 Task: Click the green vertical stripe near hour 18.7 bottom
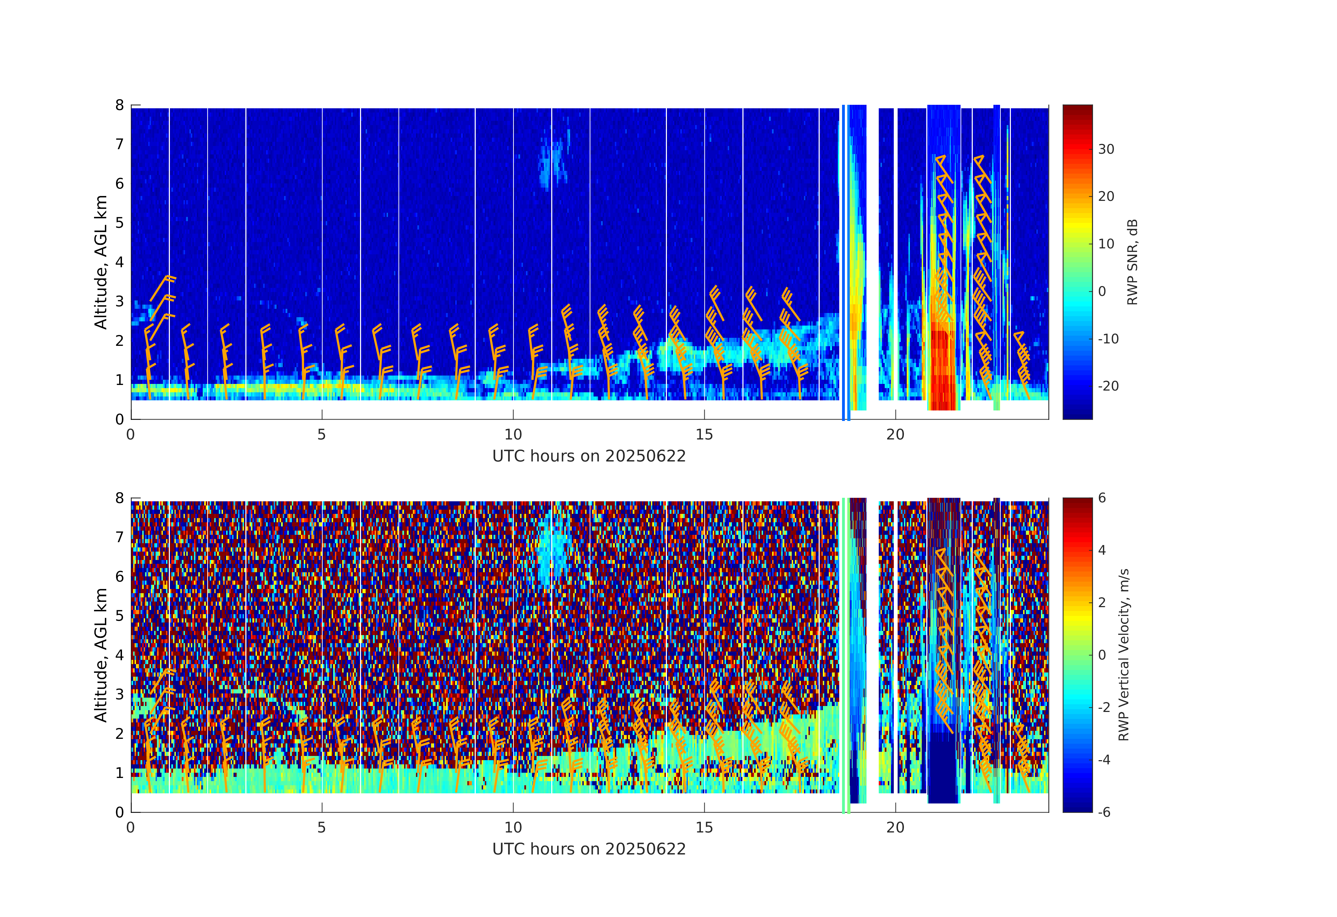[843, 655]
